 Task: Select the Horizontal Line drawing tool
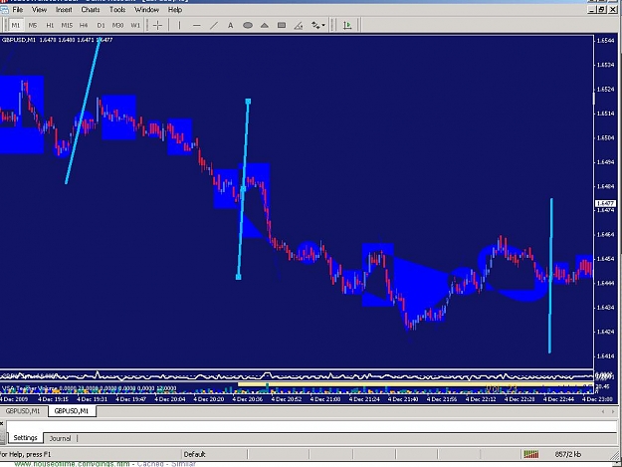[x=196, y=26]
